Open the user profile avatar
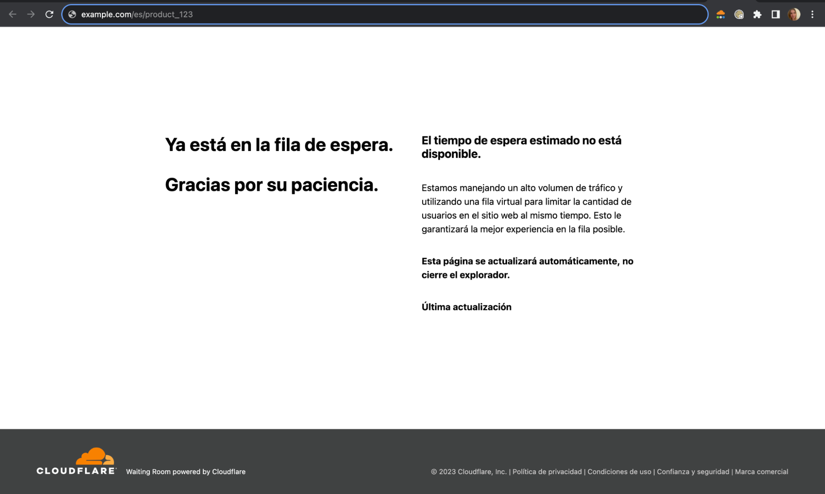 point(794,14)
